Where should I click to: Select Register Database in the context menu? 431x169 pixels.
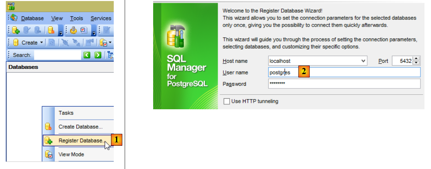(x=81, y=140)
